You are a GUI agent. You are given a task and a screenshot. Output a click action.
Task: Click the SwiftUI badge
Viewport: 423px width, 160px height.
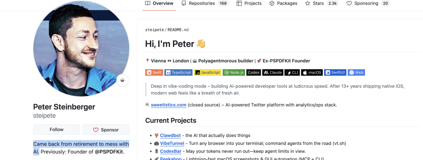[x=335, y=72]
